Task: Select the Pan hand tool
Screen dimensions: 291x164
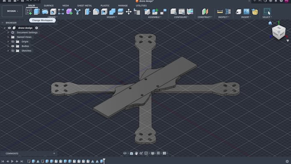Action: (137, 153)
